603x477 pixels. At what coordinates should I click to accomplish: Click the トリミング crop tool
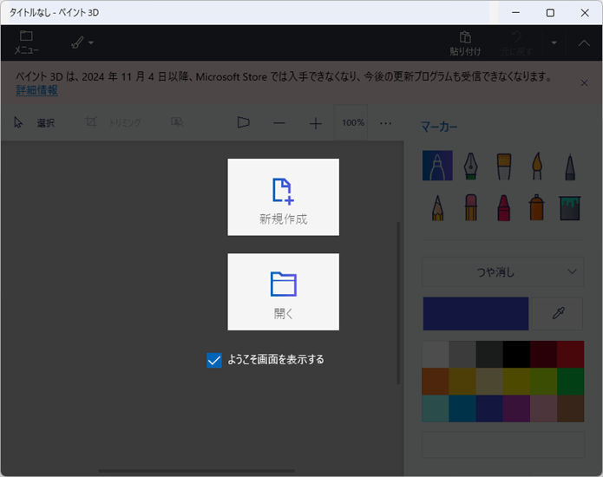[x=113, y=123]
